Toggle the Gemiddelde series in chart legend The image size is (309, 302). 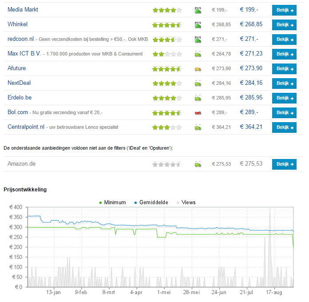point(151,203)
